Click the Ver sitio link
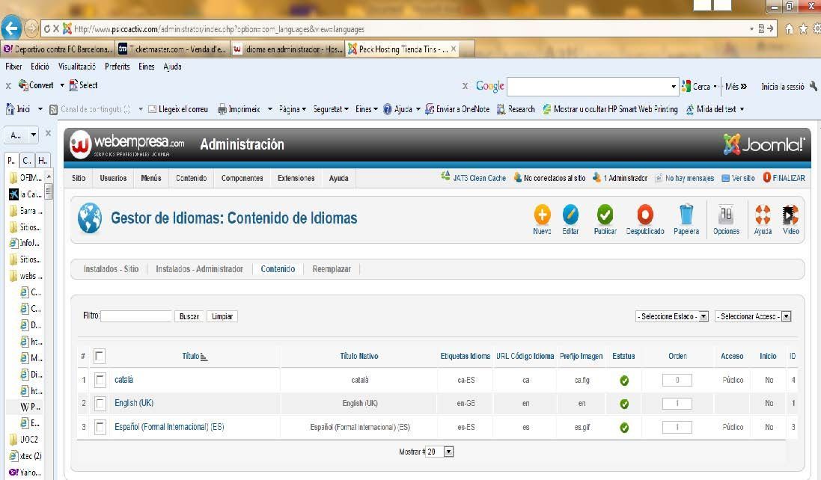Viewport: 821px width, 480px height. tap(738, 178)
